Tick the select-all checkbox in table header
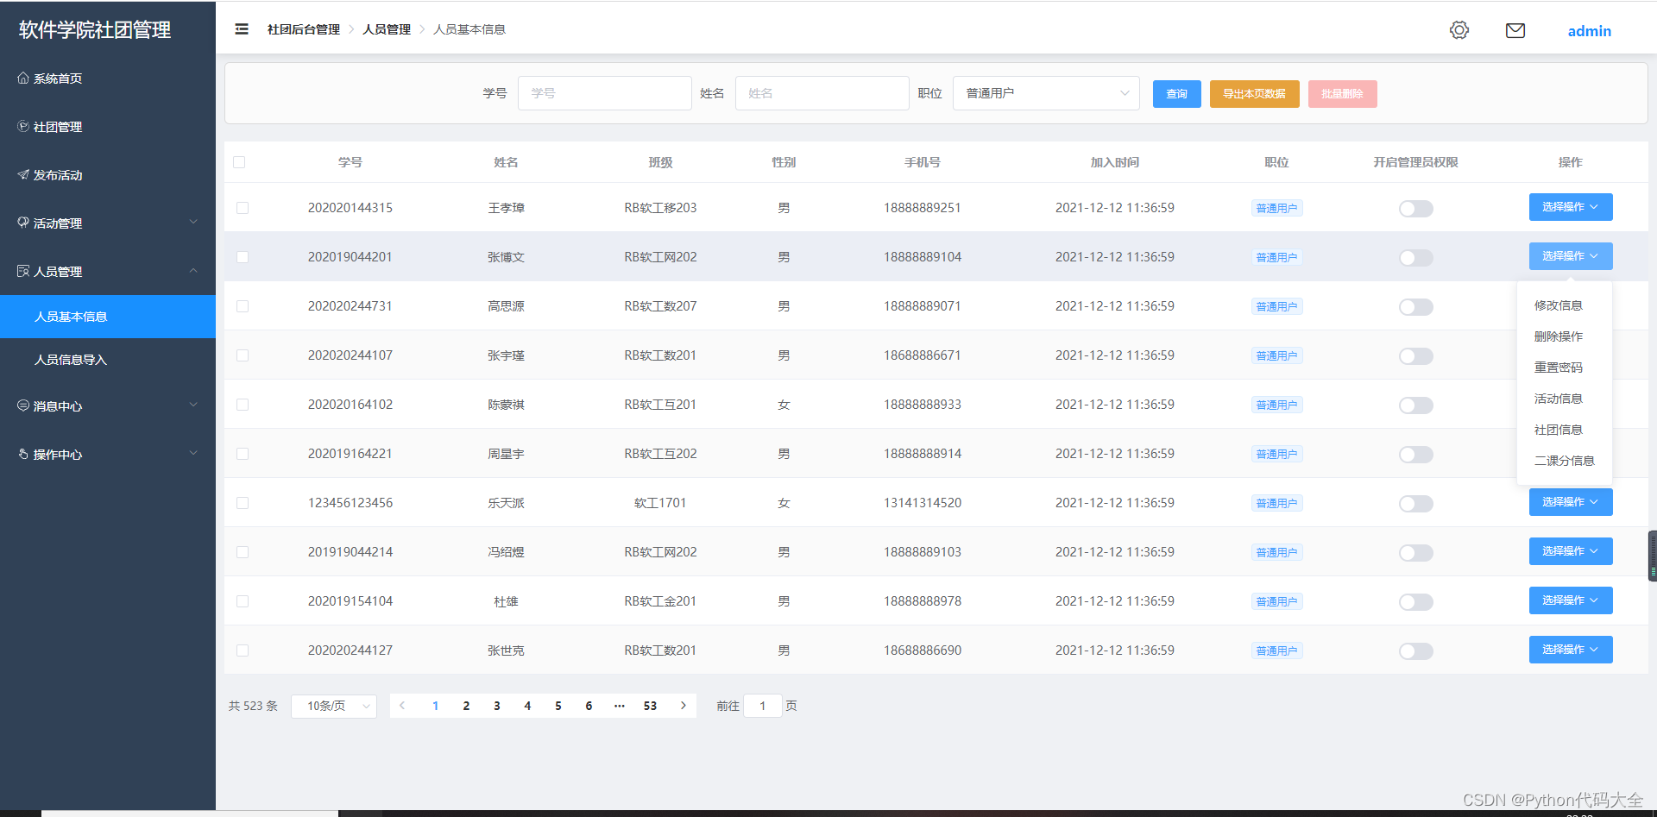The width and height of the screenshot is (1657, 817). point(239,162)
